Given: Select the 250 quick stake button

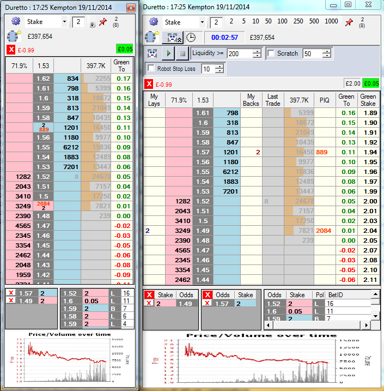Looking at the screenshot, I should pos(298,21).
